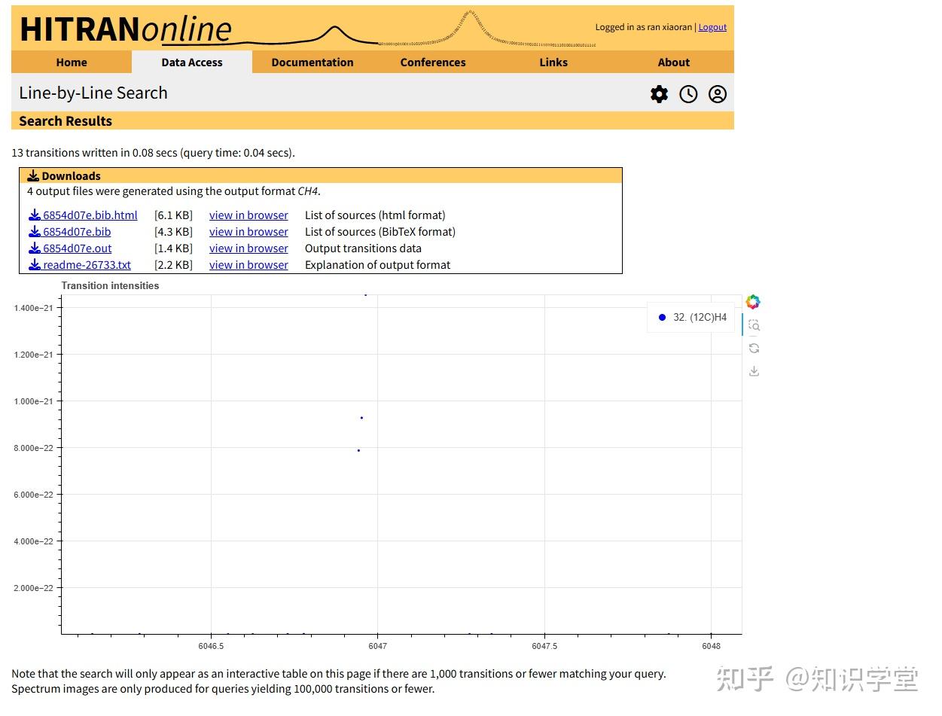
Task: Click the Logout link
Action: pos(712,26)
